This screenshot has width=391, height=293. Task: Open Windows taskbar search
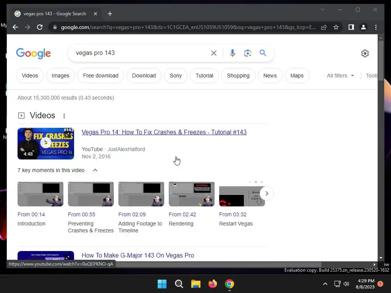[x=179, y=284]
